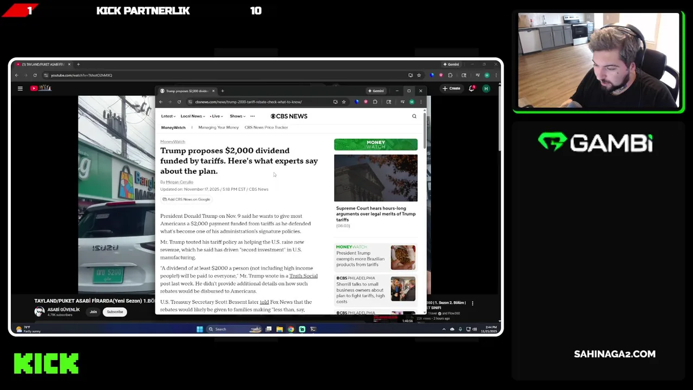Select the MoneyWatch sub-nav tab

[173, 127]
